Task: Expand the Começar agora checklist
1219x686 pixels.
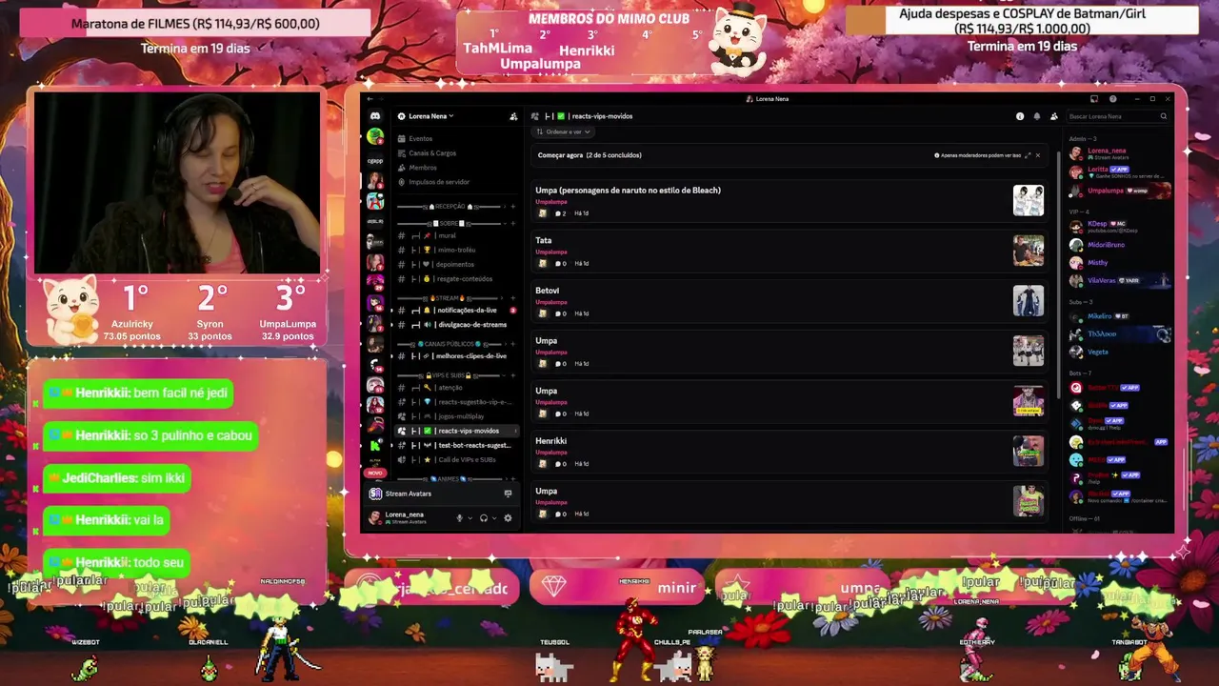Action: point(1027,155)
